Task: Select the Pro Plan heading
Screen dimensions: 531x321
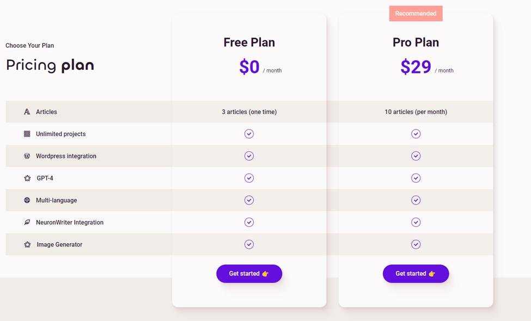Action: click(416, 42)
